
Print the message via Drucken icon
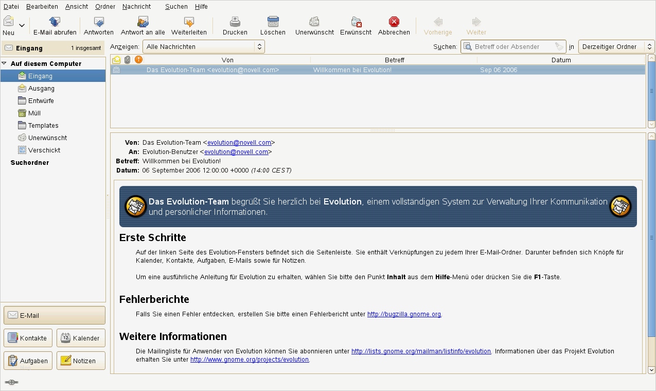235,22
